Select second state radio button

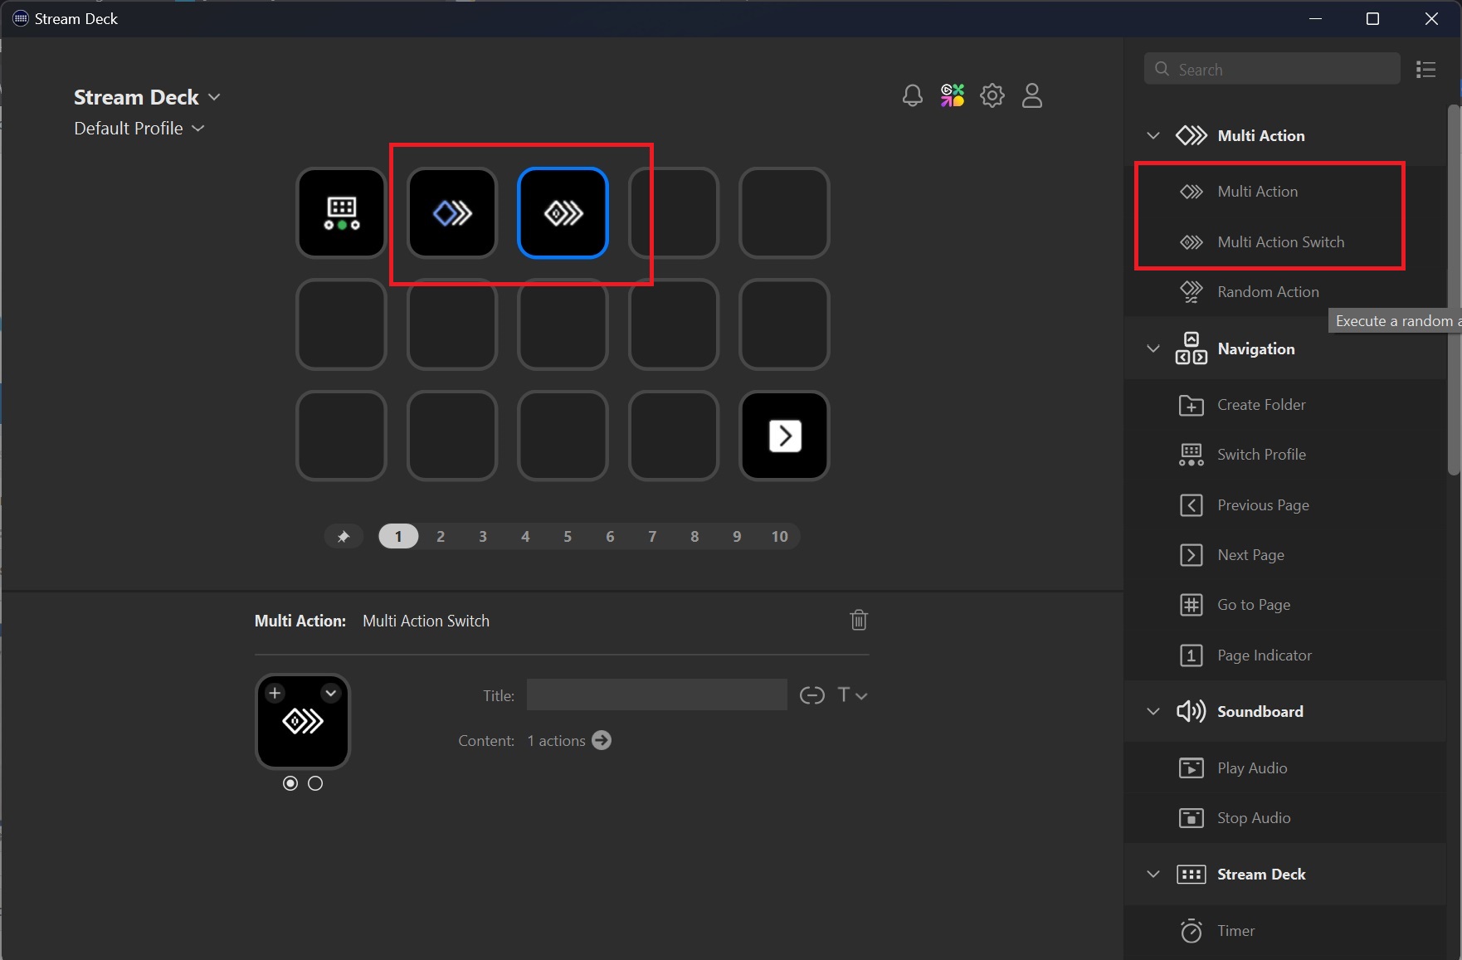tap(315, 783)
